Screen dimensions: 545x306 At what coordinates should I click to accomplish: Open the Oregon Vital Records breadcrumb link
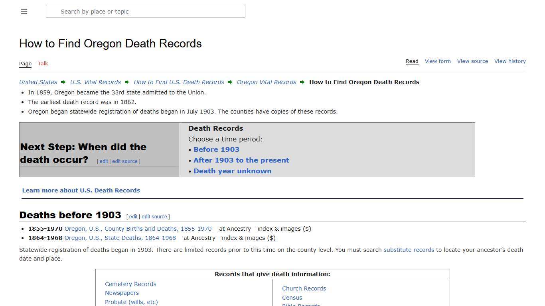point(267,82)
